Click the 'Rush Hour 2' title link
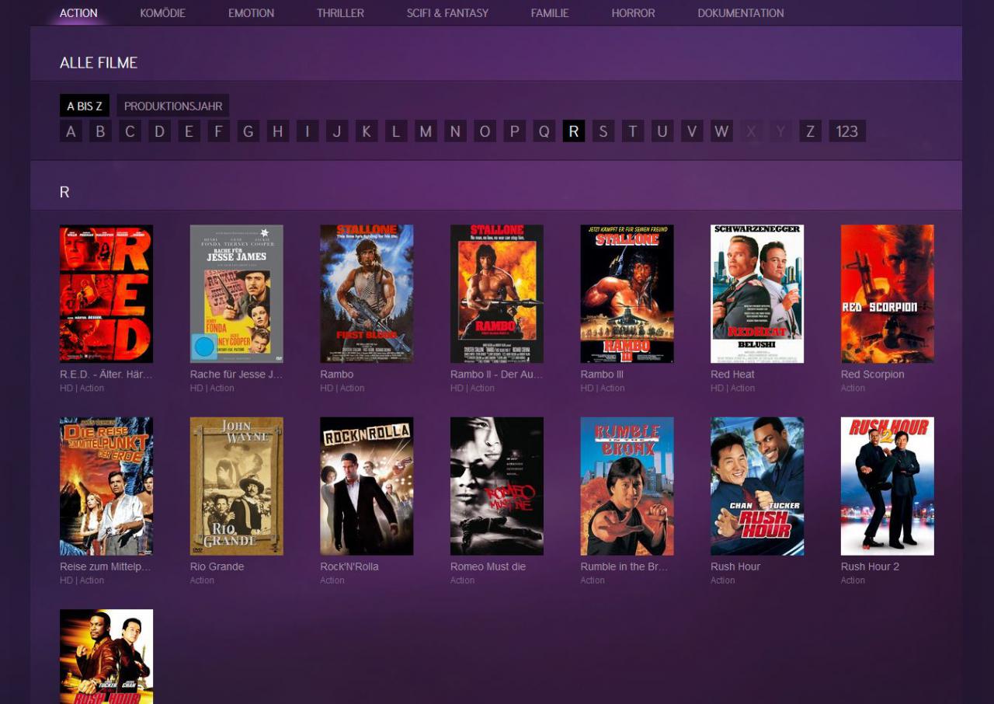The image size is (994, 704). pos(870,566)
